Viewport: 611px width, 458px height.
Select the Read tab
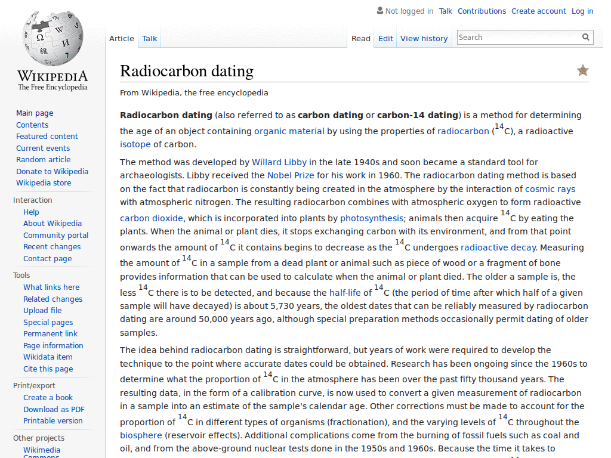[361, 39]
